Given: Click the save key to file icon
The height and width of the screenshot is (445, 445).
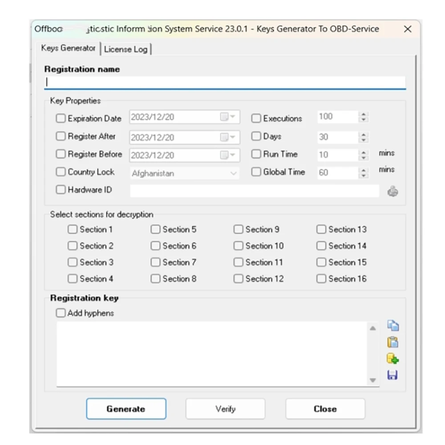Looking at the screenshot, I should 393,375.
